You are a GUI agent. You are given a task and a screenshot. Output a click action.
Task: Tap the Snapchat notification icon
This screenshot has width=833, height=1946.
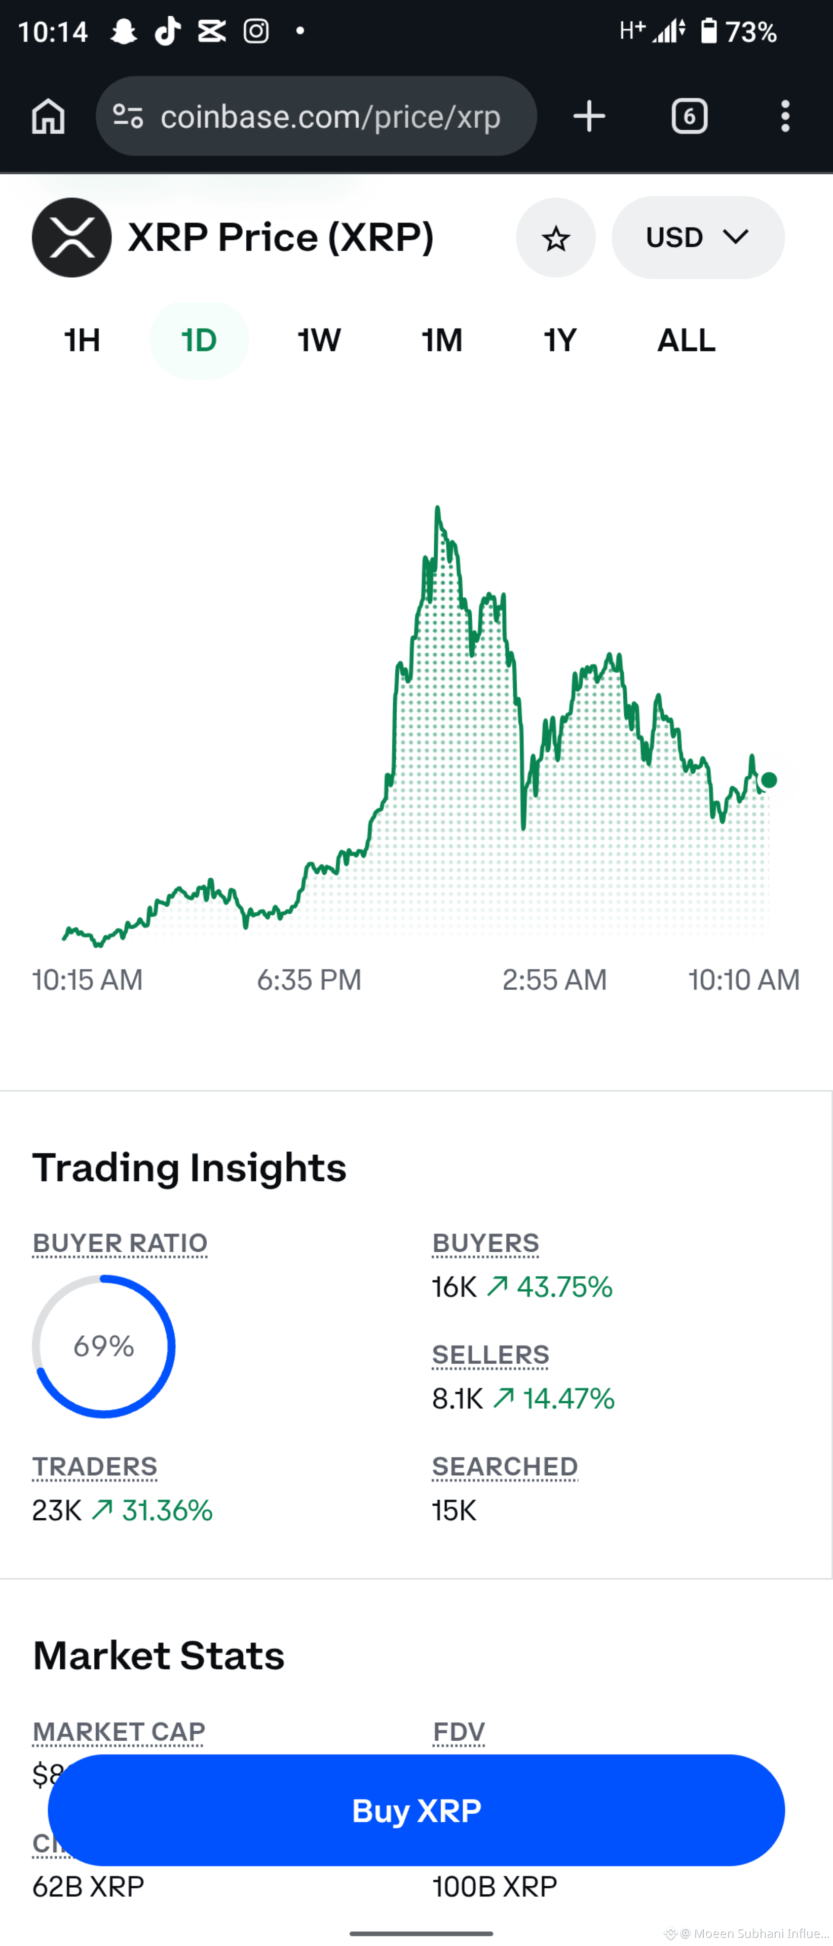click(123, 31)
